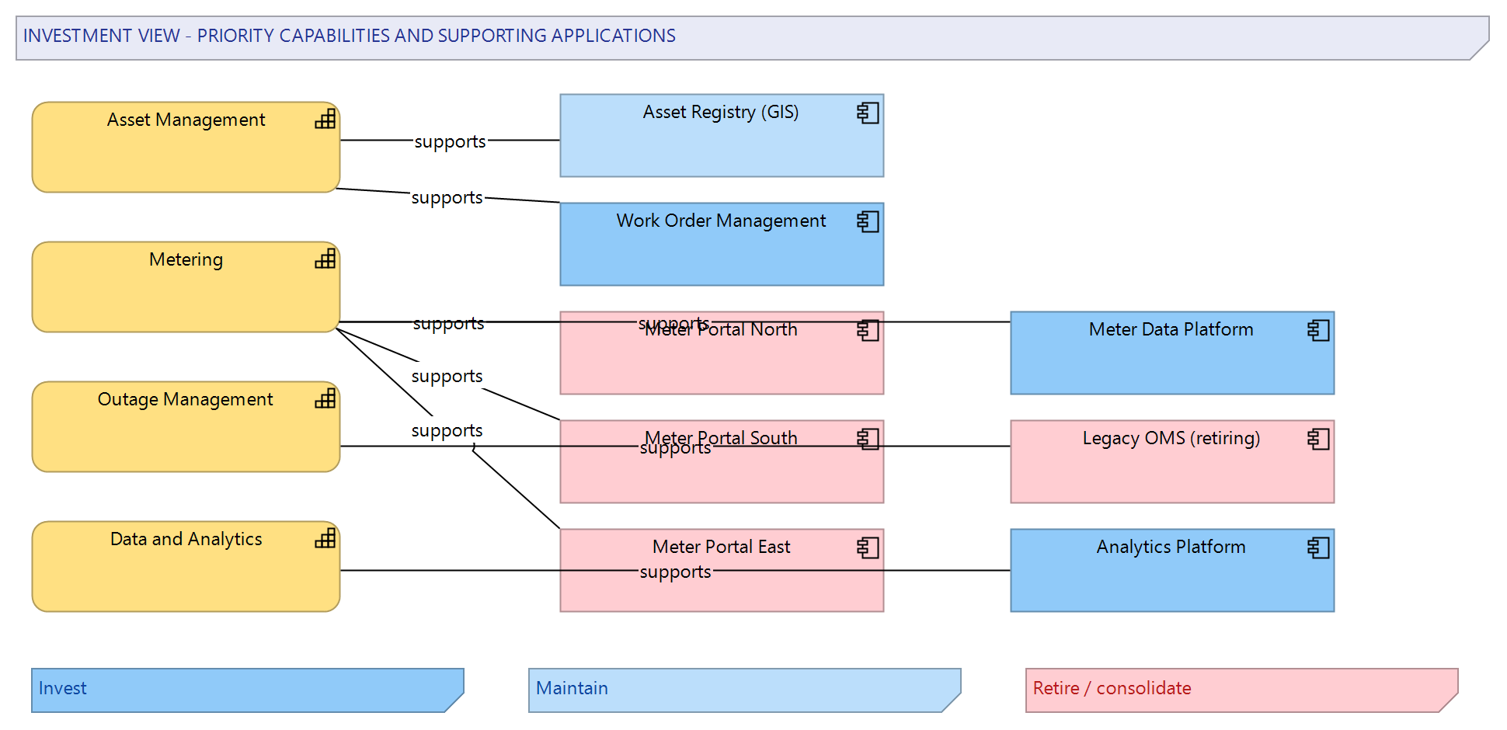This screenshot has width=1507, height=730.
Task: Click the component icon on Analytics Platform
Action: (1318, 547)
